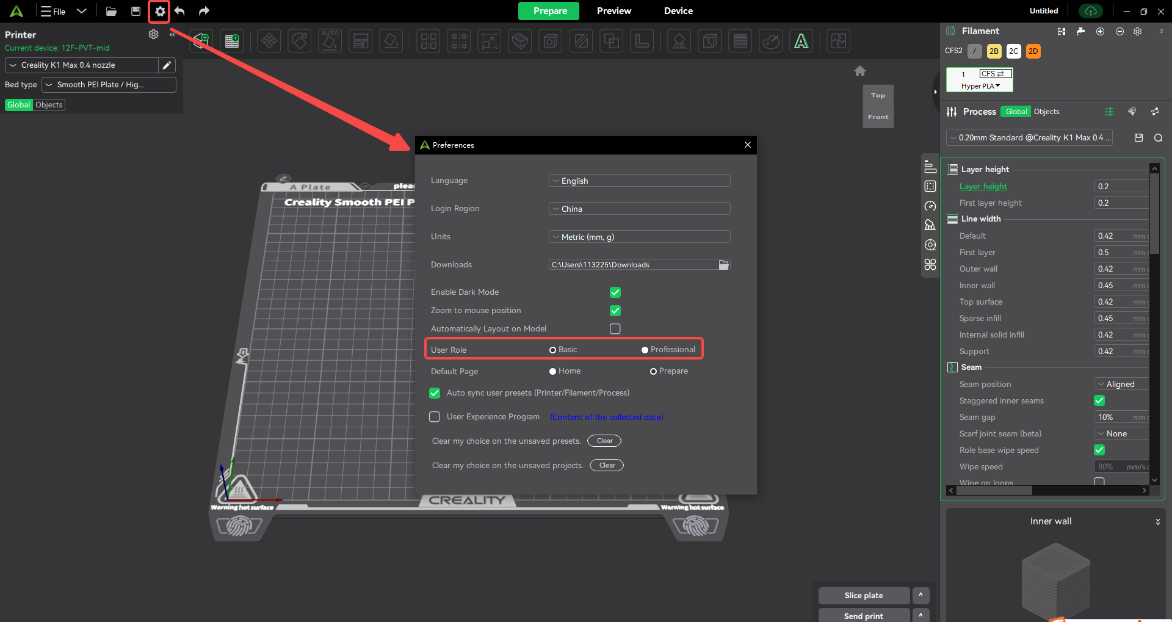
Task: Select the Support painting tool
Action: point(679,41)
